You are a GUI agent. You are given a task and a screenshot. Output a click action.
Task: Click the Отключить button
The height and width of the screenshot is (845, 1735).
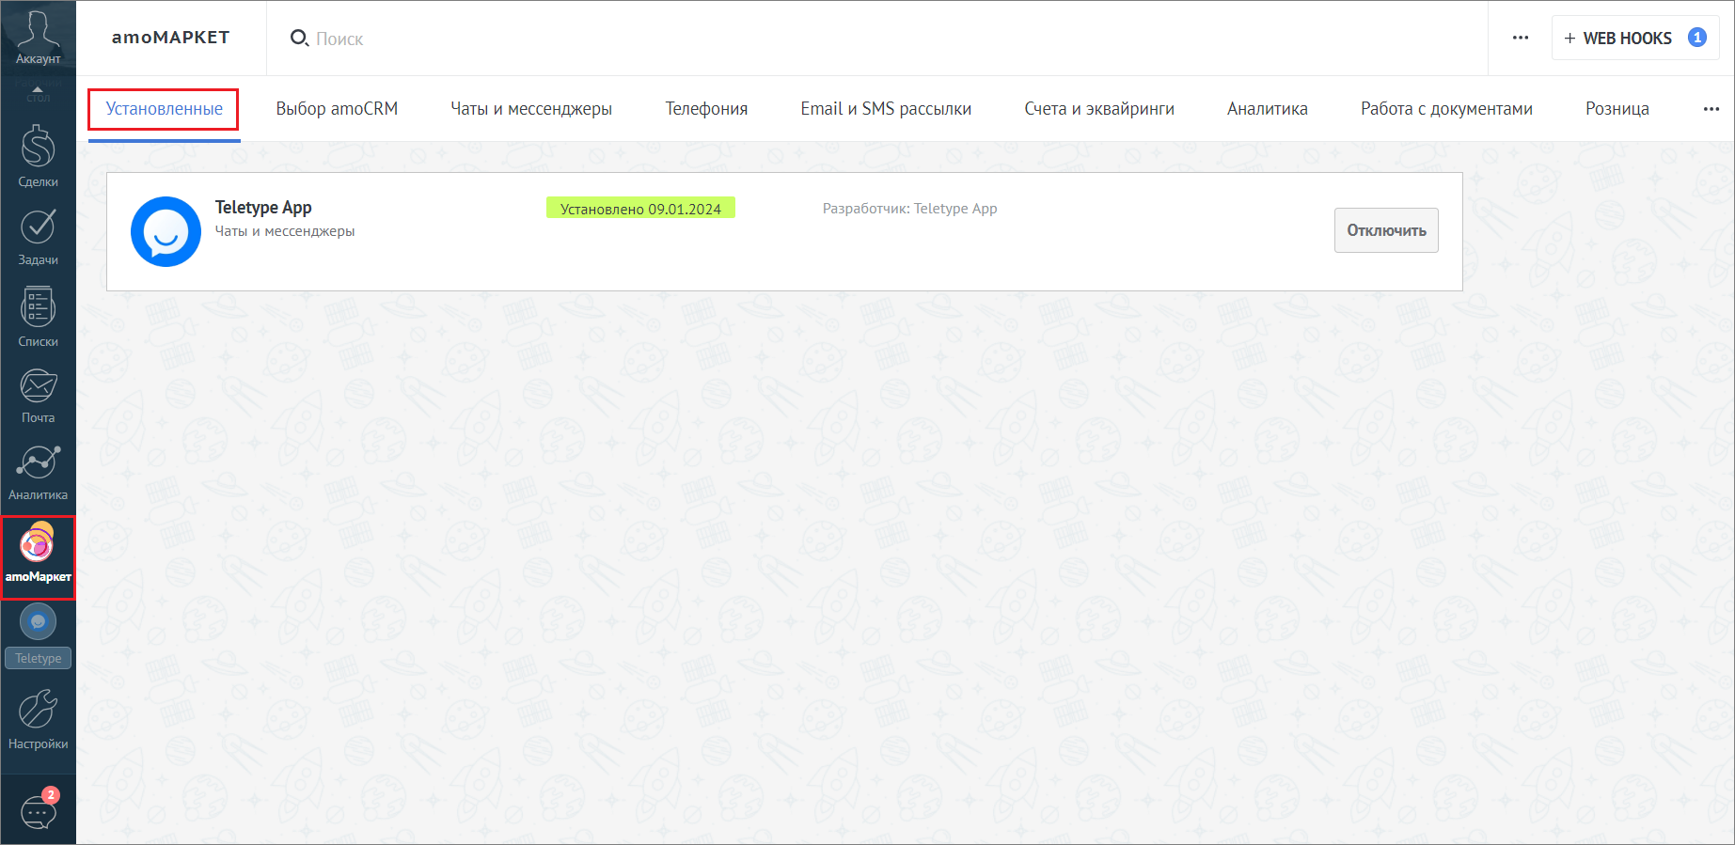[1386, 230]
